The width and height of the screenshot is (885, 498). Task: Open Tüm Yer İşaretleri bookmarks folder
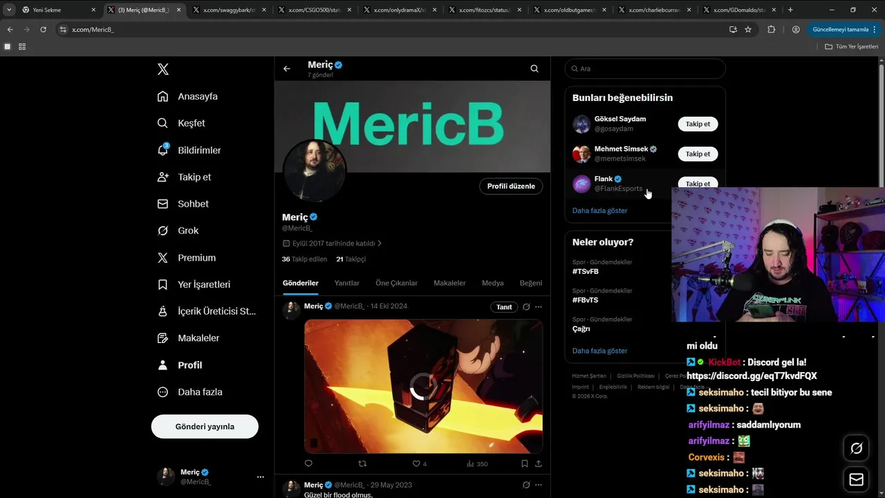point(852,46)
